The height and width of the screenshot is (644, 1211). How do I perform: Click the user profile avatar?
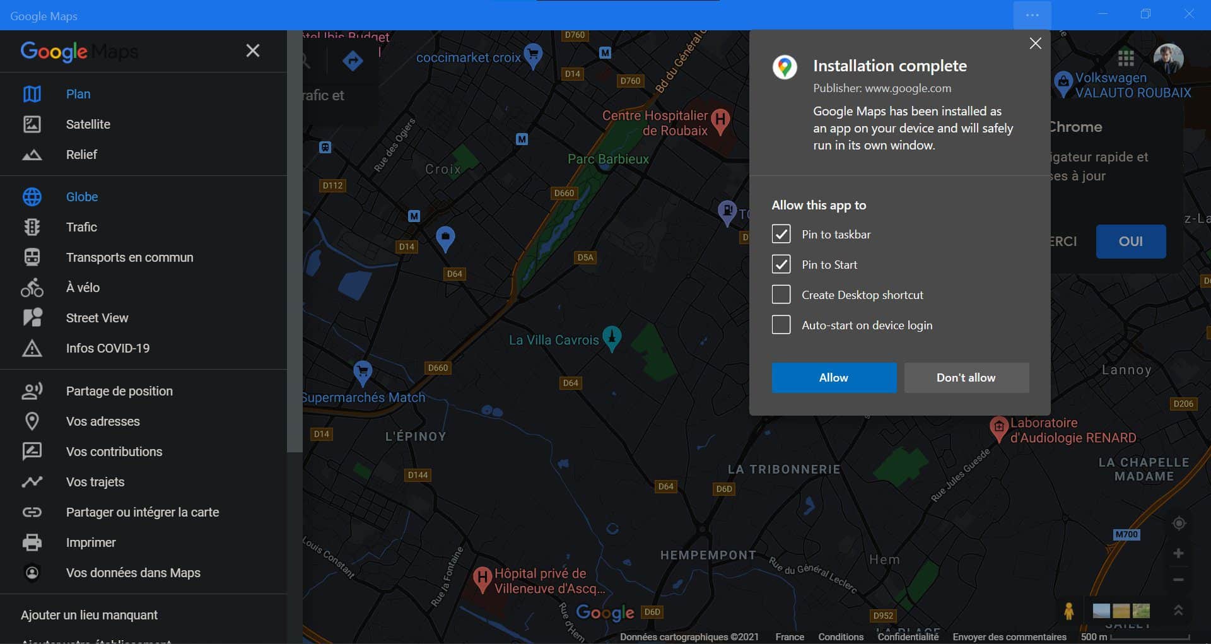(x=1168, y=58)
